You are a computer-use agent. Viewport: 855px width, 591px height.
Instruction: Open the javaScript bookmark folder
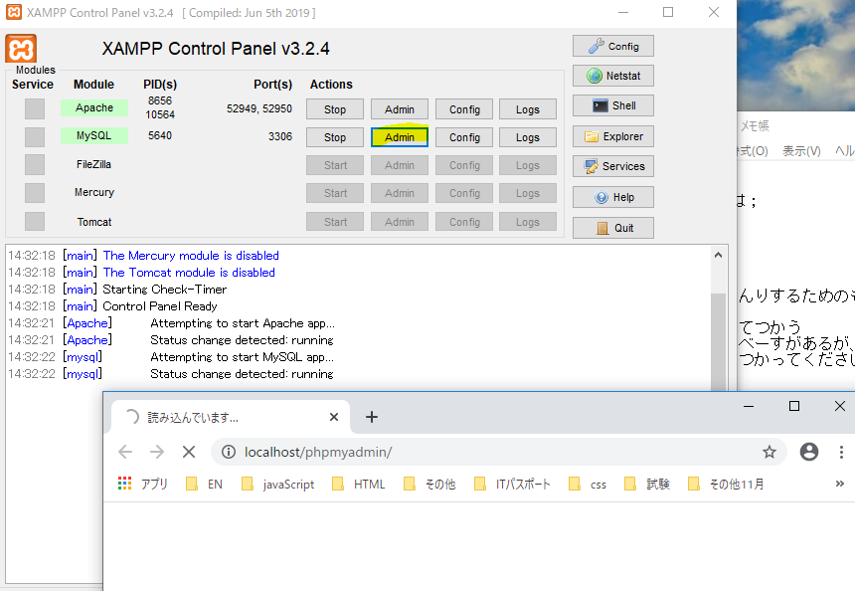(278, 484)
